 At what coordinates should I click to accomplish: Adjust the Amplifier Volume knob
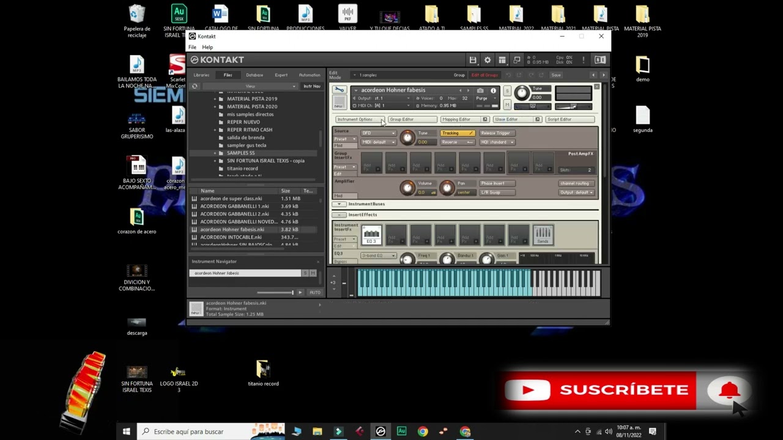[407, 188]
